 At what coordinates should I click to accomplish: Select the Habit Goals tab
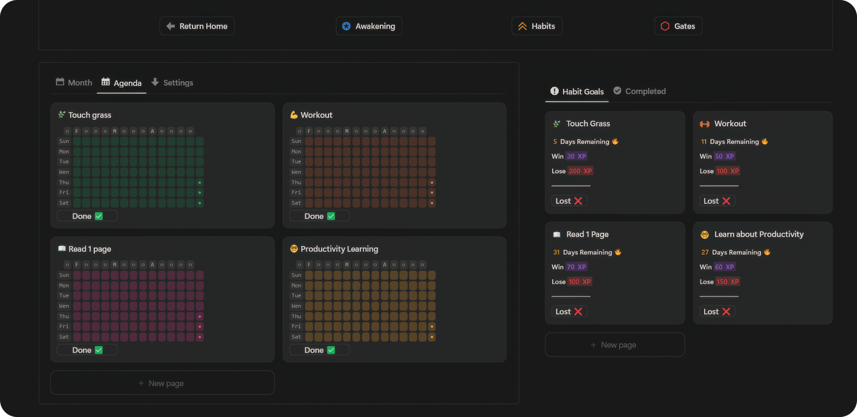[x=576, y=91]
